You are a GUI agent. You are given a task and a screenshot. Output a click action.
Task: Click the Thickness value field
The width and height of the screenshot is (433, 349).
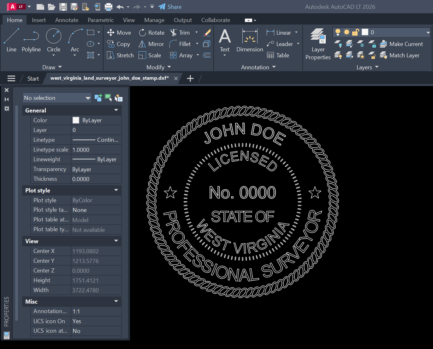point(96,179)
